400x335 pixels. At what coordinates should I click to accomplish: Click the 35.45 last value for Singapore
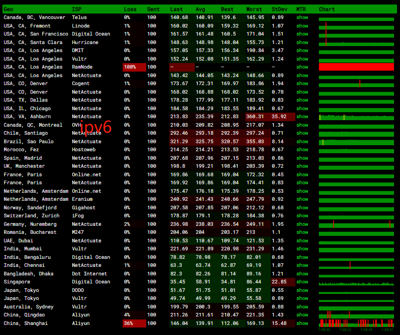point(178,282)
